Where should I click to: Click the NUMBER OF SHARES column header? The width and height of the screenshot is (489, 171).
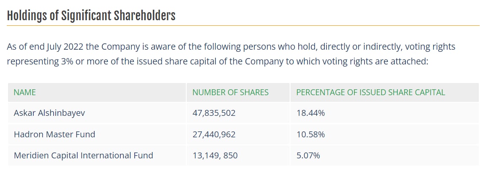click(x=230, y=92)
